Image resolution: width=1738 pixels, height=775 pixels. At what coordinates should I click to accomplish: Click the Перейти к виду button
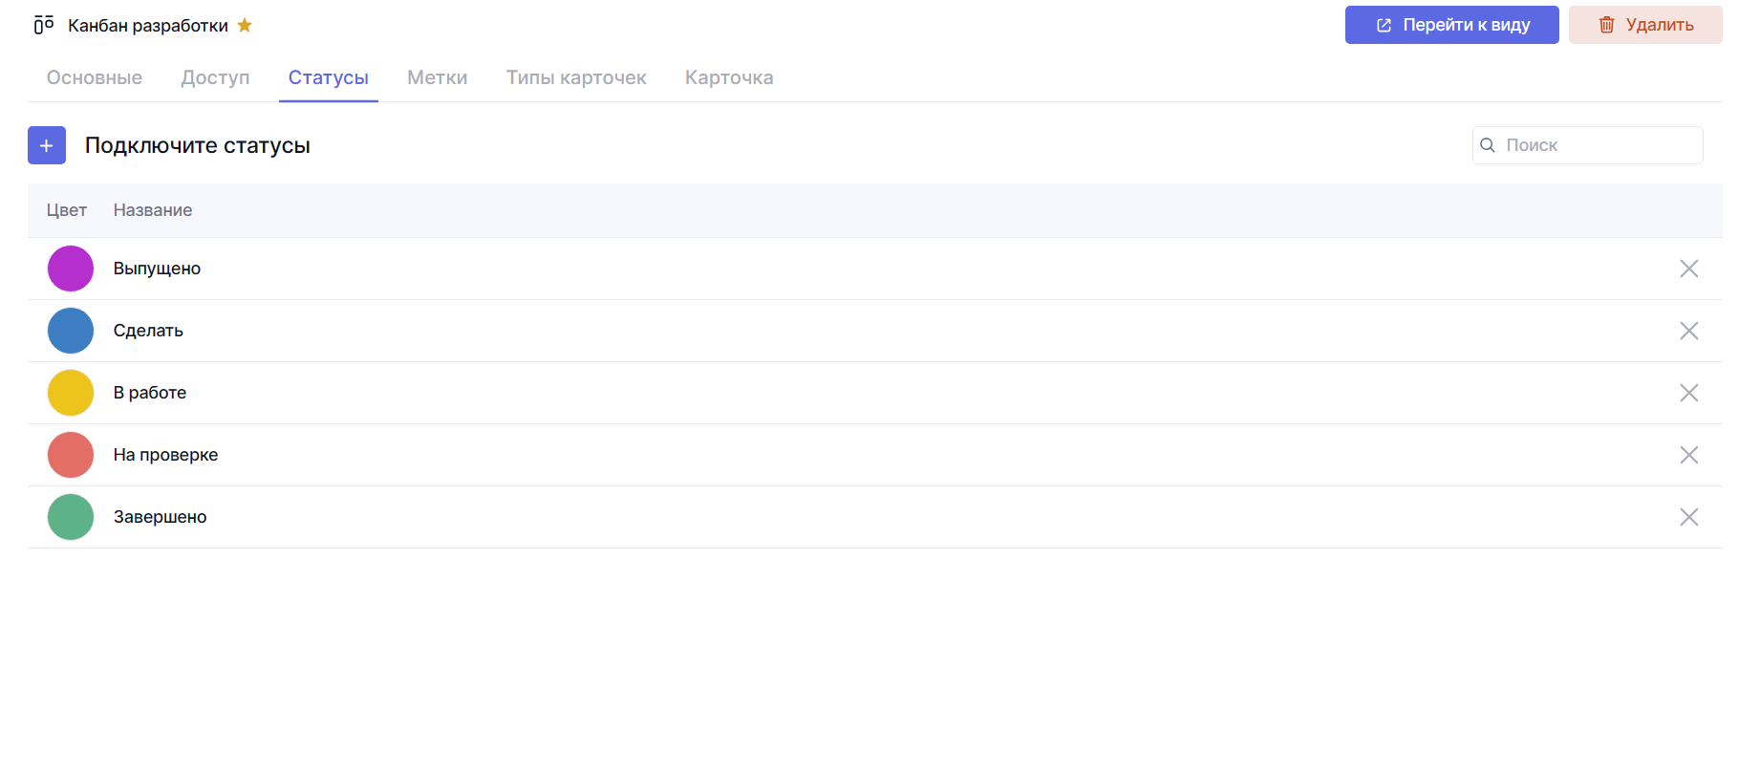1452,25
